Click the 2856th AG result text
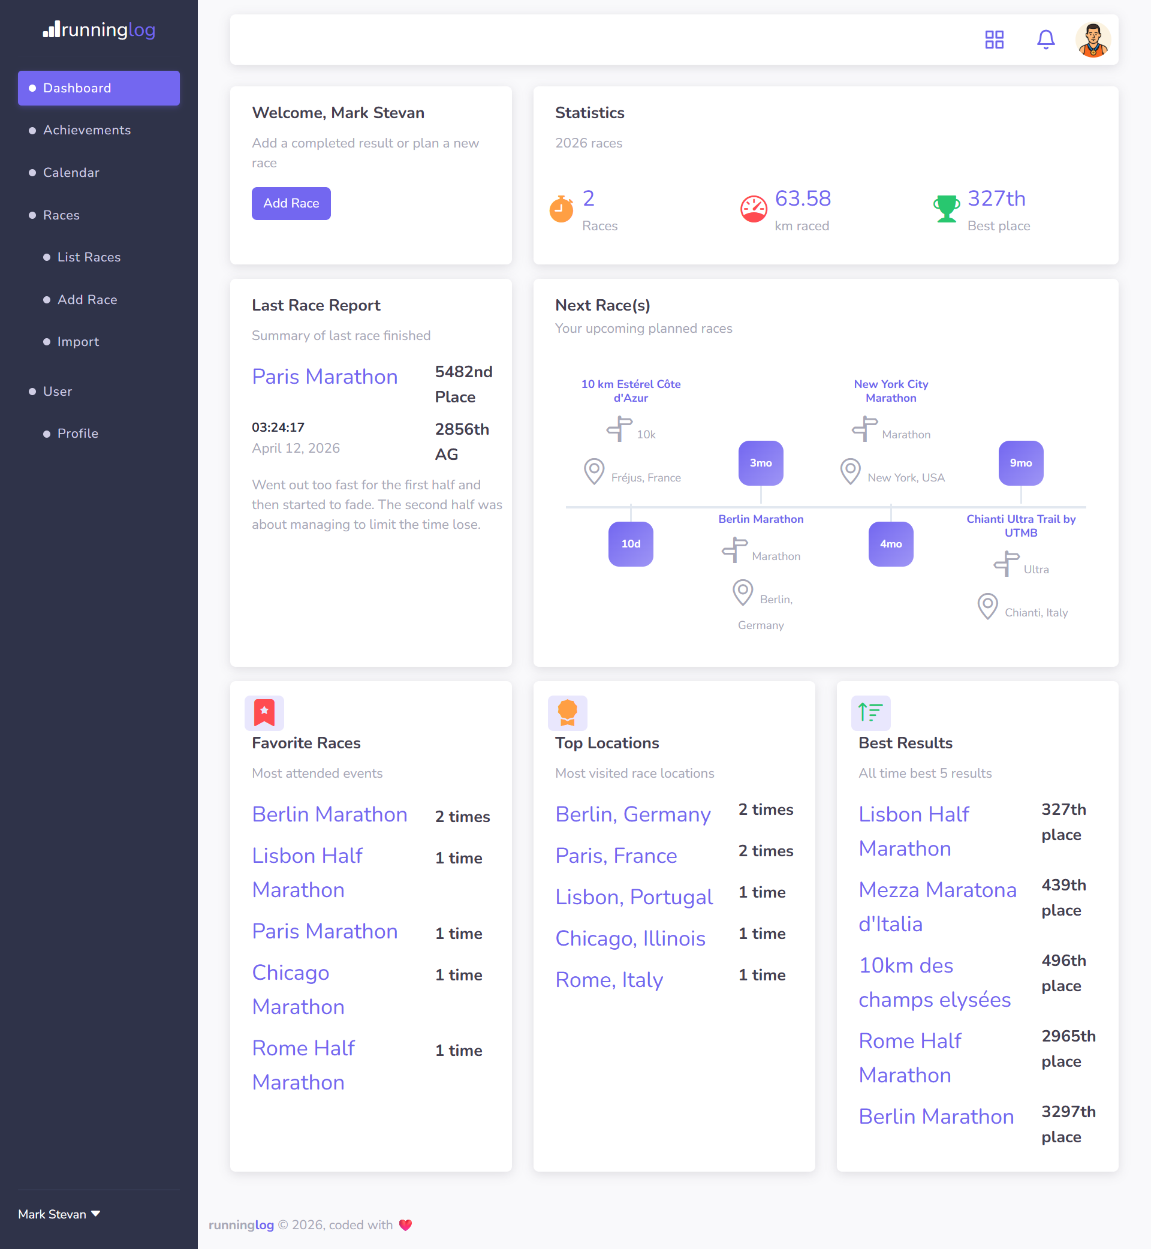Image resolution: width=1151 pixels, height=1249 pixels. (x=462, y=442)
